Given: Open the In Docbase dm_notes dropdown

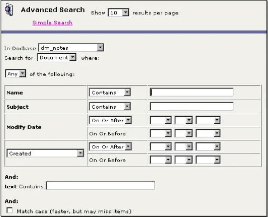Looking at the screenshot, I should pos(71,48).
